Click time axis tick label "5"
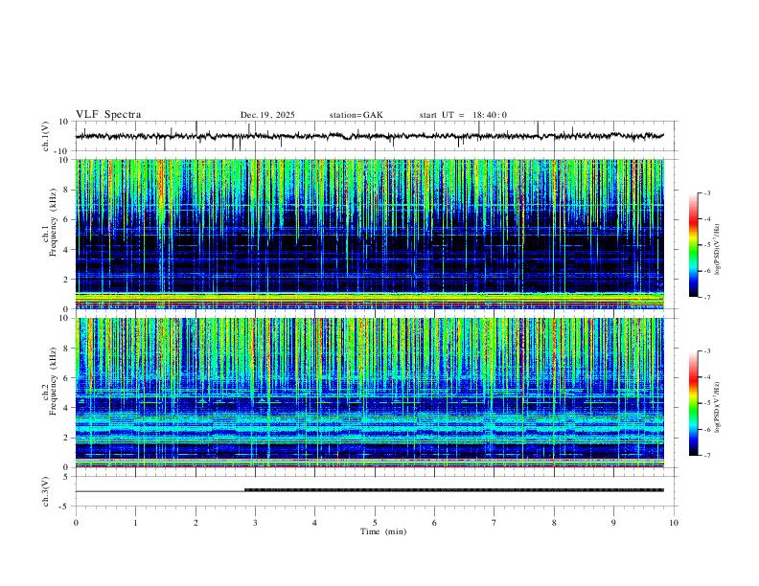 375,523
